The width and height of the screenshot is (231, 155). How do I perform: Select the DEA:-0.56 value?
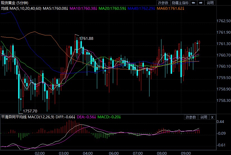coord(87,117)
